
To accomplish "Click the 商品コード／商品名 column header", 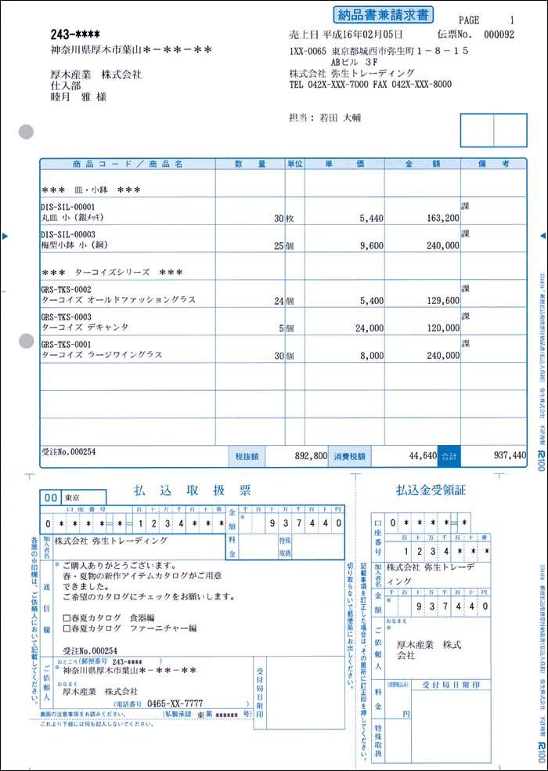I will [128, 165].
